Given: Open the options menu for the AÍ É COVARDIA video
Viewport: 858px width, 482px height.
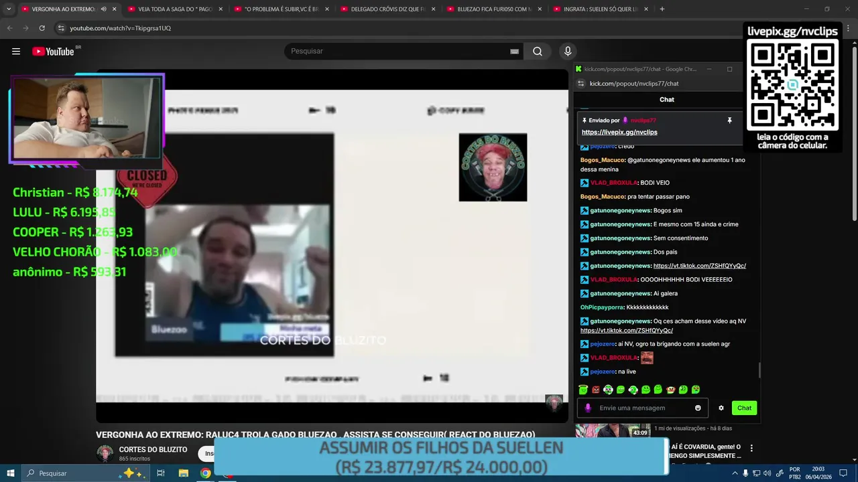Looking at the screenshot, I should 751,448.
